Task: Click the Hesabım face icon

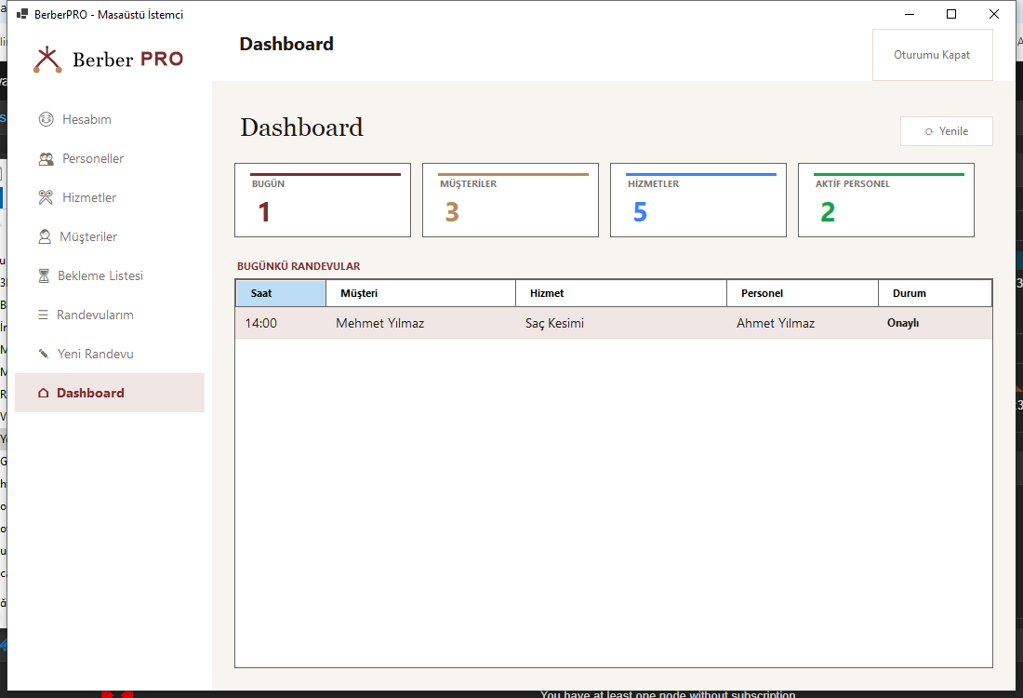Action: [x=46, y=119]
